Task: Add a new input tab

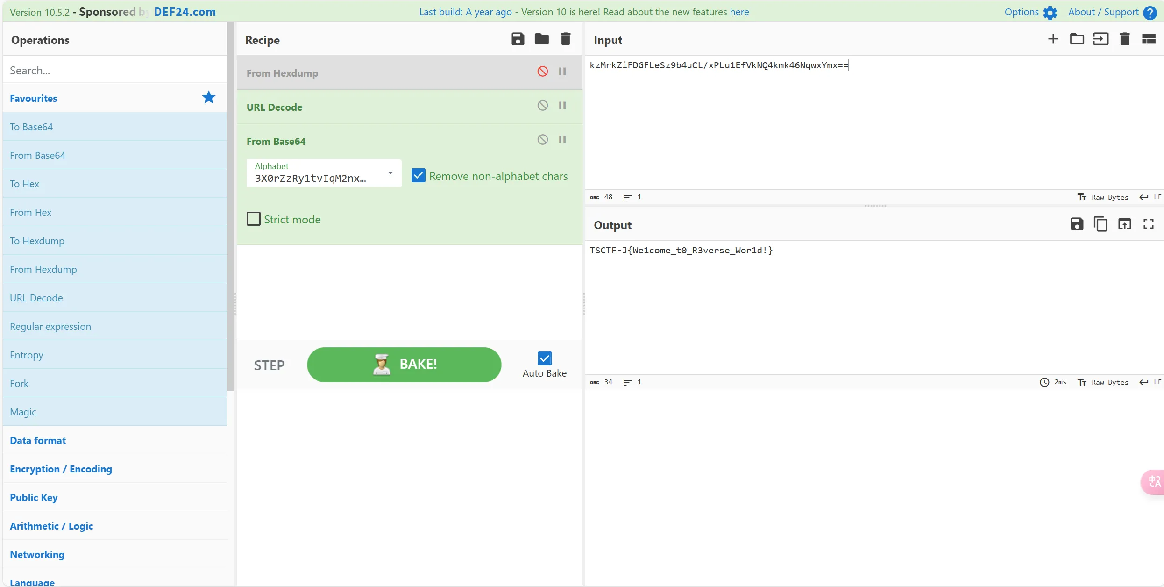Action: pyautogui.click(x=1053, y=39)
